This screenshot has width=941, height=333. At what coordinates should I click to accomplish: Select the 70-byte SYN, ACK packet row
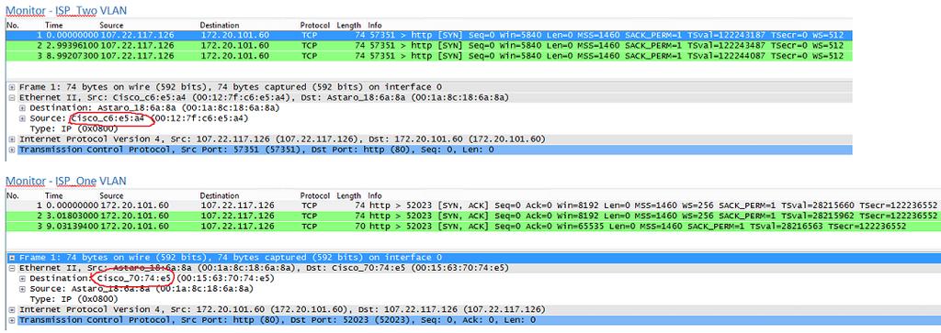472,226
